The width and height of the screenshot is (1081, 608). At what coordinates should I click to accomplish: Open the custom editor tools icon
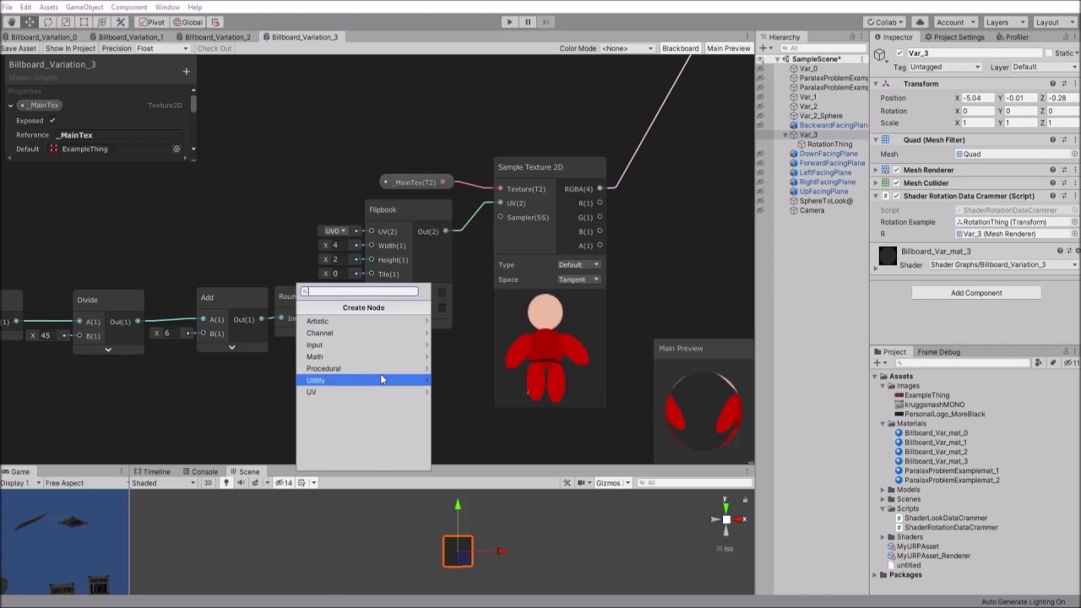point(120,22)
